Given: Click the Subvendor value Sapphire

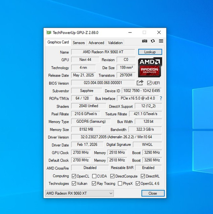Looking at the screenshot, I should pyautogui.click(x=87, y=91).
